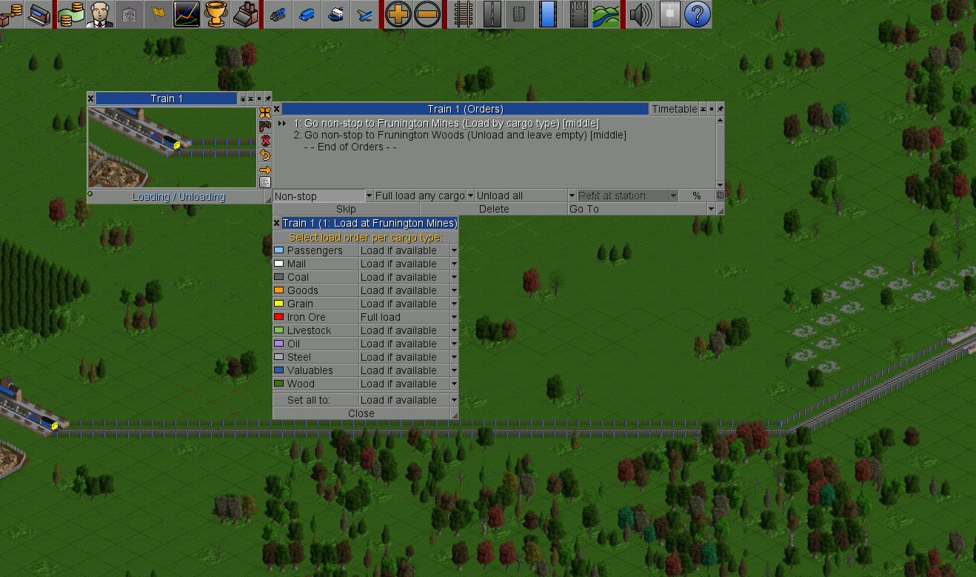Open the subsidies list from the toolbar
Viewport: 976px width, 577px height.
tap(13, 14)
